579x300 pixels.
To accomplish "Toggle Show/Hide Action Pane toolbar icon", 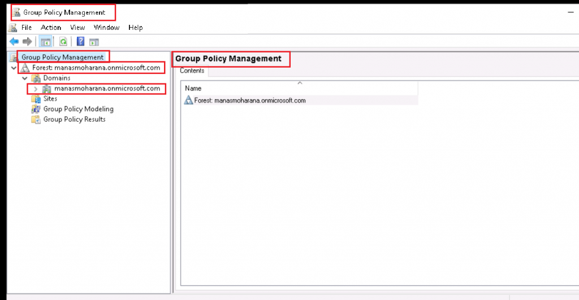I will (x=94, y=42).
